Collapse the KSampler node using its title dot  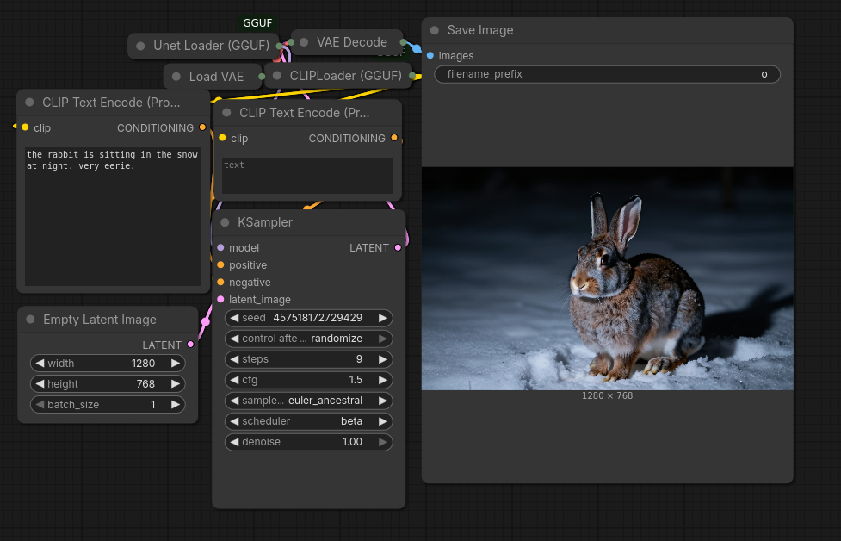226,222
